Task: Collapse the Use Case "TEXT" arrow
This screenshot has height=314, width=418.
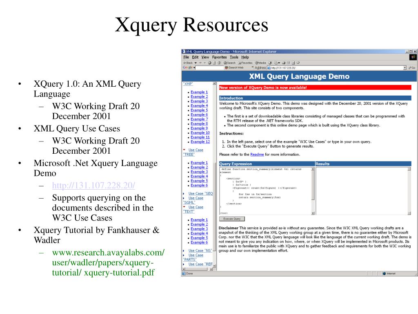Action: (x=184, y=207)
